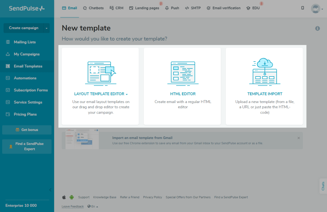Close the Gmail import banner

click(299, 138)
